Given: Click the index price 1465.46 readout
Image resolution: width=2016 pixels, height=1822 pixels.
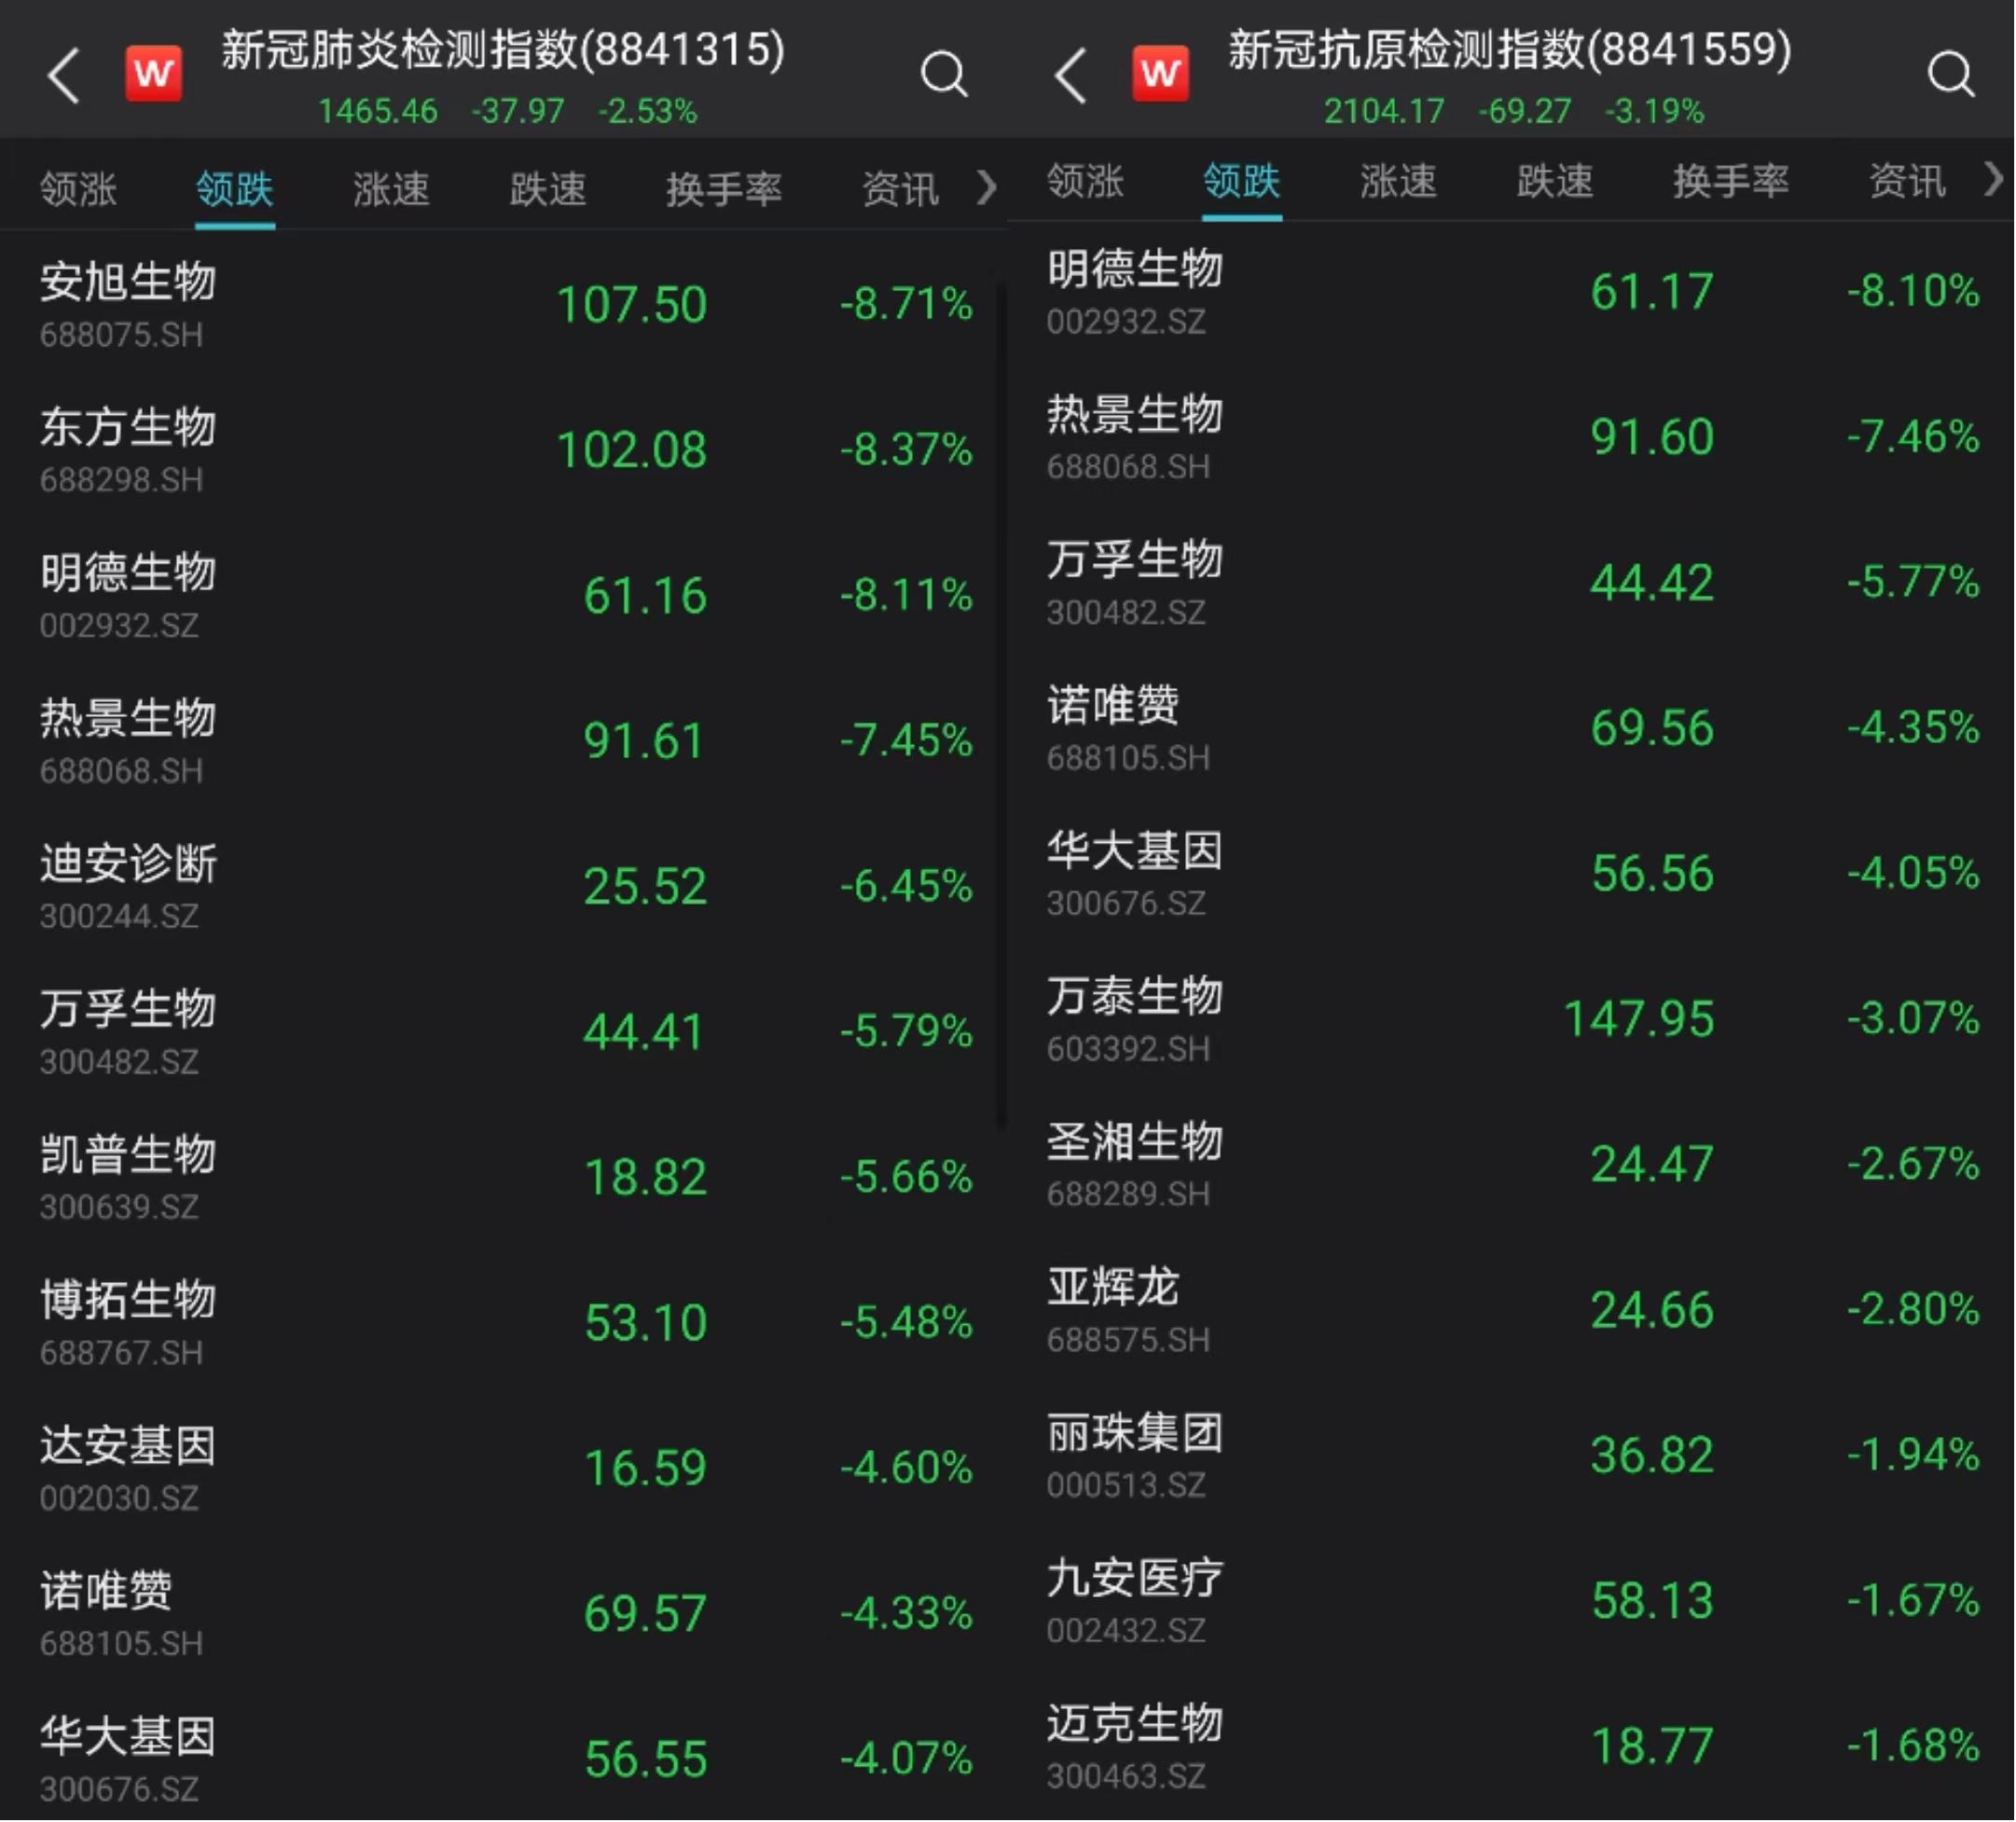Looking at the screenshot, I should (378, 112).
